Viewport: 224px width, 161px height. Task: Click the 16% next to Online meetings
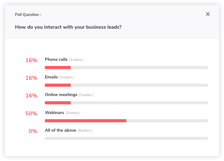(31, 96)
